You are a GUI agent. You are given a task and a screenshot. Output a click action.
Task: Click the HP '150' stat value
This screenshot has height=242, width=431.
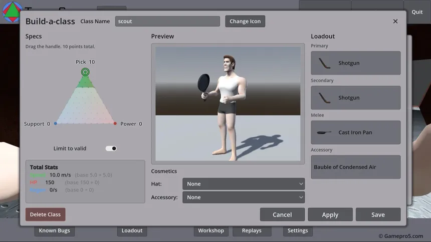click(50, 182)
